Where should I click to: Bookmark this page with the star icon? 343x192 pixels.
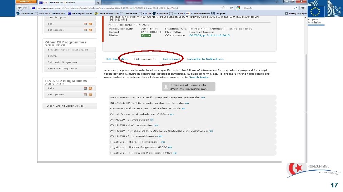223,8
